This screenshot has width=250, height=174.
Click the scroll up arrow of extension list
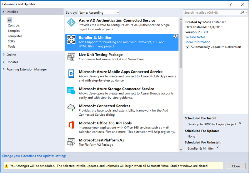[x=181, y=19]
